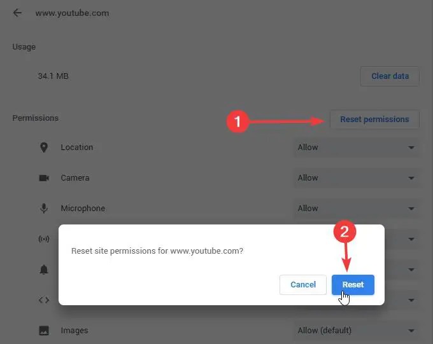Open the Location permission dropdown
This screenshot has width=433, height=344.
[x=356, y=148]
